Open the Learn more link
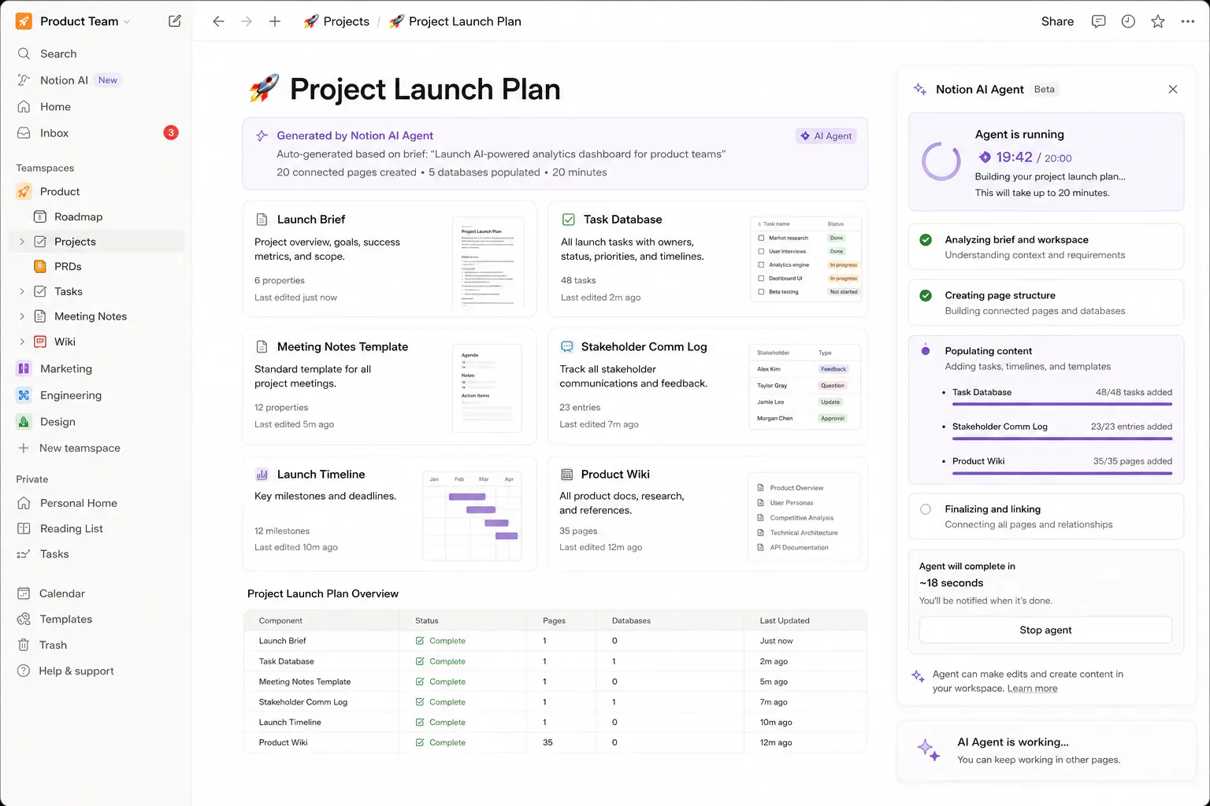 1032,689
